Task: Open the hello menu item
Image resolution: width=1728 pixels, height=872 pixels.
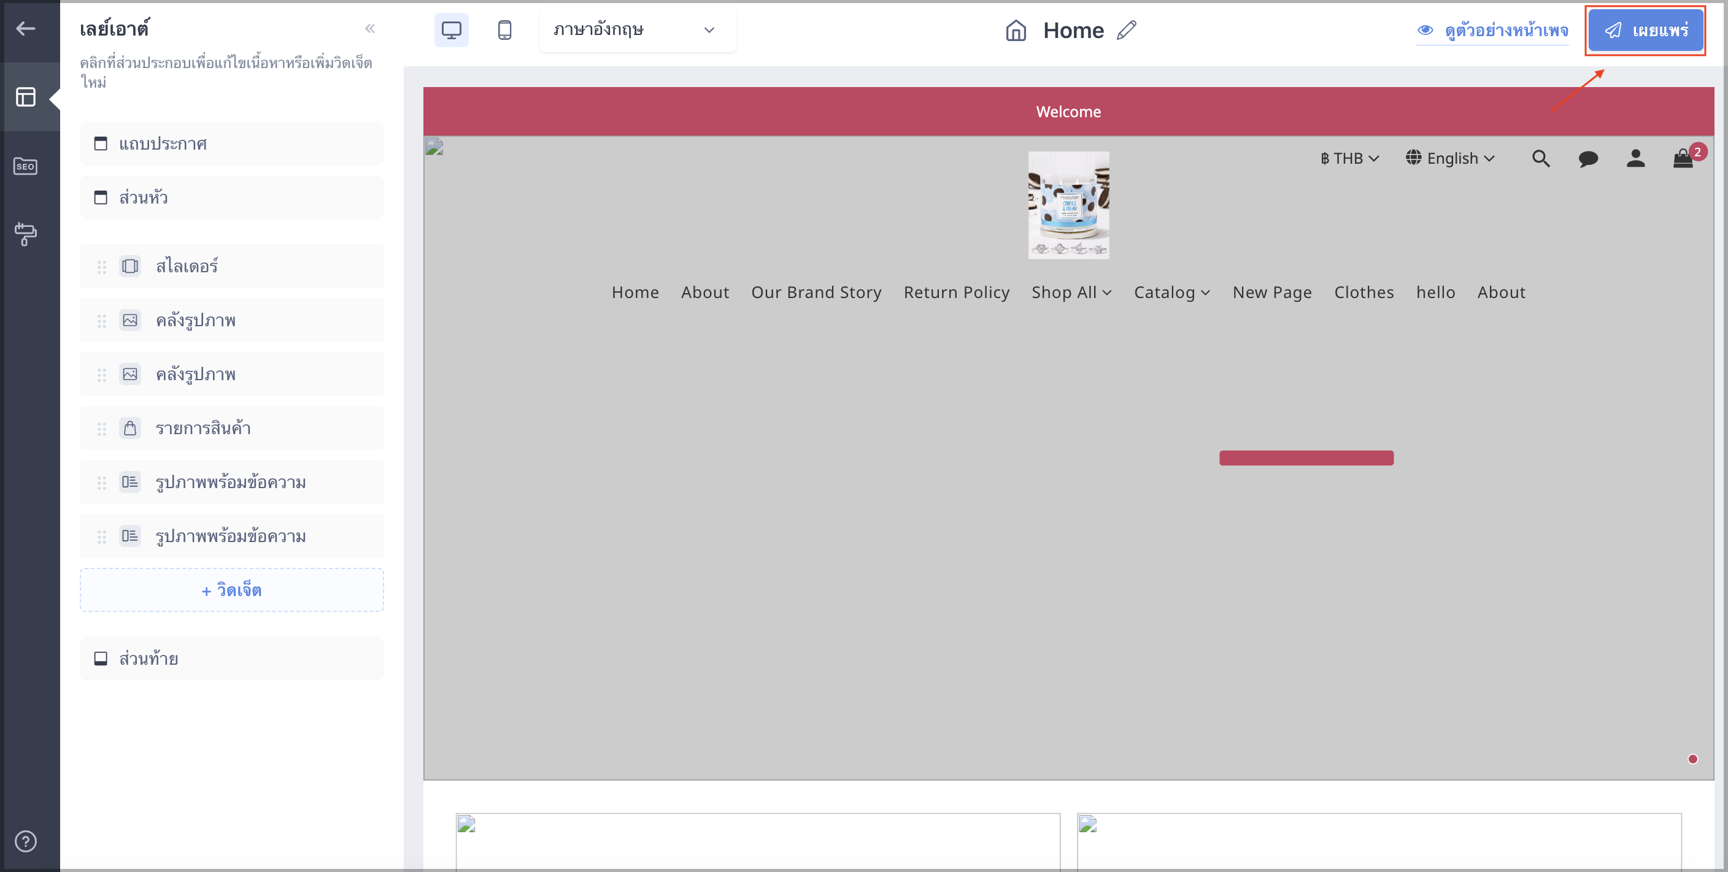Action: pyautogui.click(x=1435, y=293)
